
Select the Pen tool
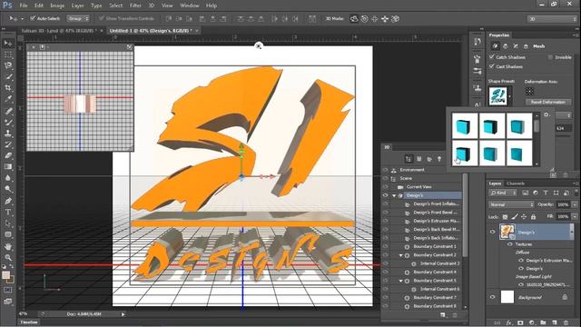pyautogui.click(x=8, y=201)
